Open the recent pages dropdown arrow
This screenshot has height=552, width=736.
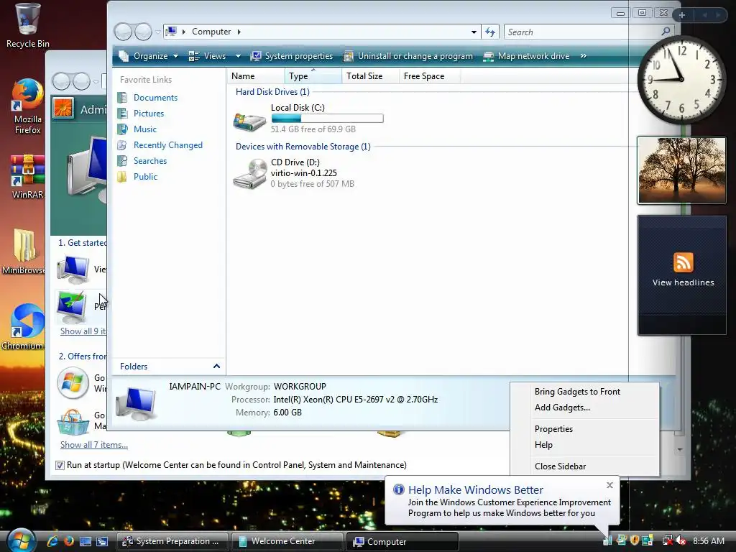point(157,32)
